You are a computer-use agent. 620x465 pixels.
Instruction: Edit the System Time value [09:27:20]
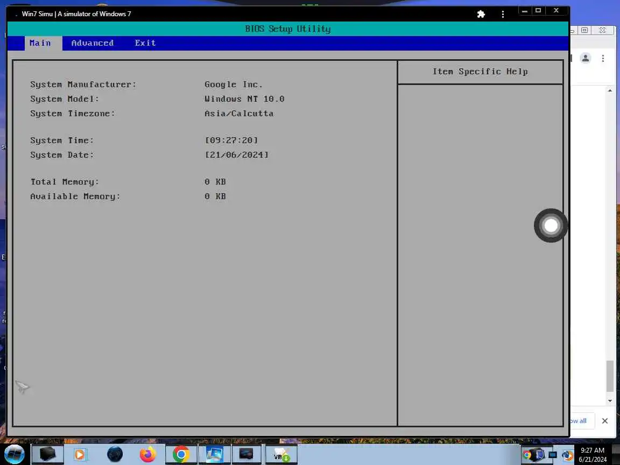point(231,140)
